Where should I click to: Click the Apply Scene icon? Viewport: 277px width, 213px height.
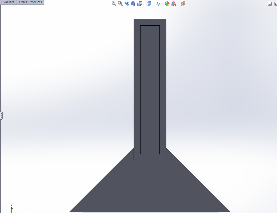(174, 4)
